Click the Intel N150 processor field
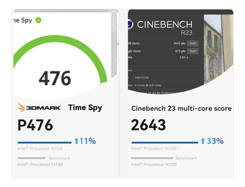Image resolution: width=245 pixels, height=187 pixels. [x=166, y=78]
